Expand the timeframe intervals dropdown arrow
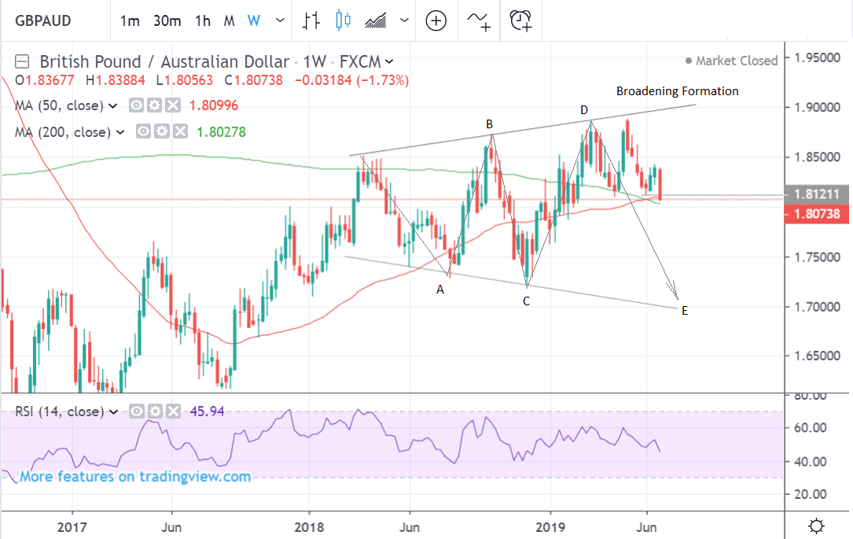The image size is (853, 539). pos(279,21)
